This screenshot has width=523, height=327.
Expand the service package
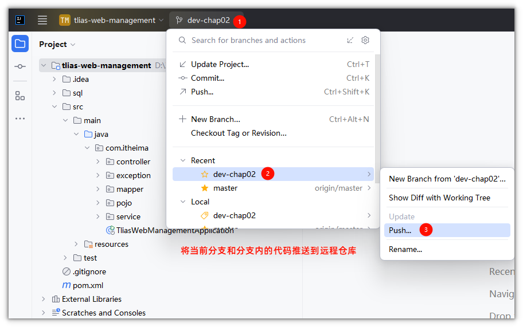tap(97, 216)
